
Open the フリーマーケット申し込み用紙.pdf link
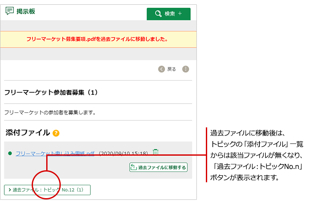[x=55, y=153]
